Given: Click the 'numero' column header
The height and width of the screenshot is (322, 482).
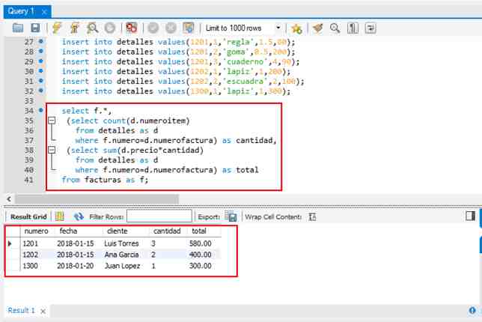Looking at the screenshot, I should (x=36, y=231).
